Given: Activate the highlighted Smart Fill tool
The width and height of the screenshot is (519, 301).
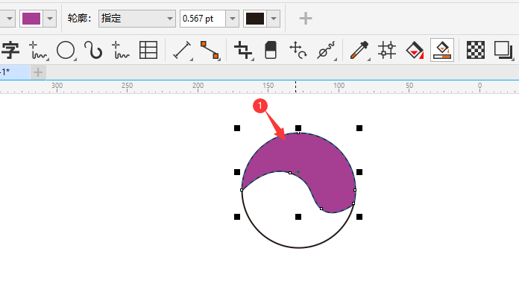Looking at the screenshot, I should tap(442, 50).
